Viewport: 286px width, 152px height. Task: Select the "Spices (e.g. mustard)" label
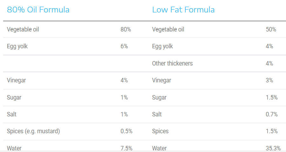(x=33, y=131)
